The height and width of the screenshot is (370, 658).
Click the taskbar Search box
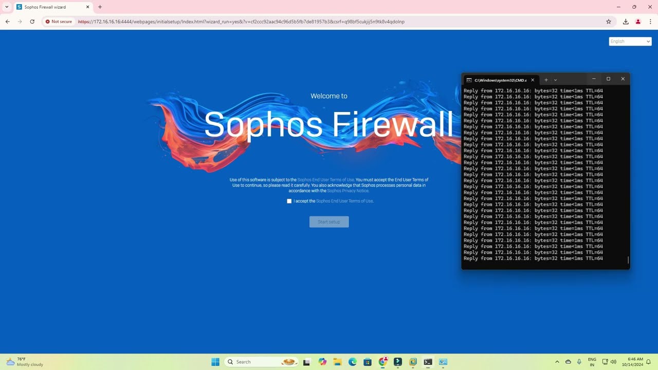[262, 362]
